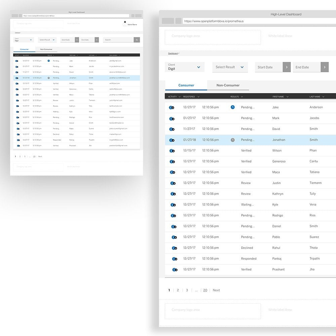Click Jake Anderson's activity icon in the large dashboard
The width and height of the screenshot is (336, 336).
172,108
